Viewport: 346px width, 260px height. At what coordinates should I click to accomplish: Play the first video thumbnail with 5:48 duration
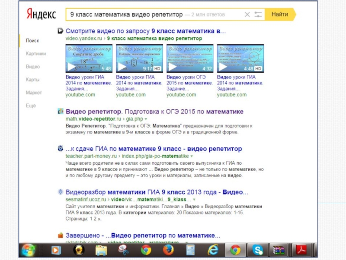tap(89, 58)
